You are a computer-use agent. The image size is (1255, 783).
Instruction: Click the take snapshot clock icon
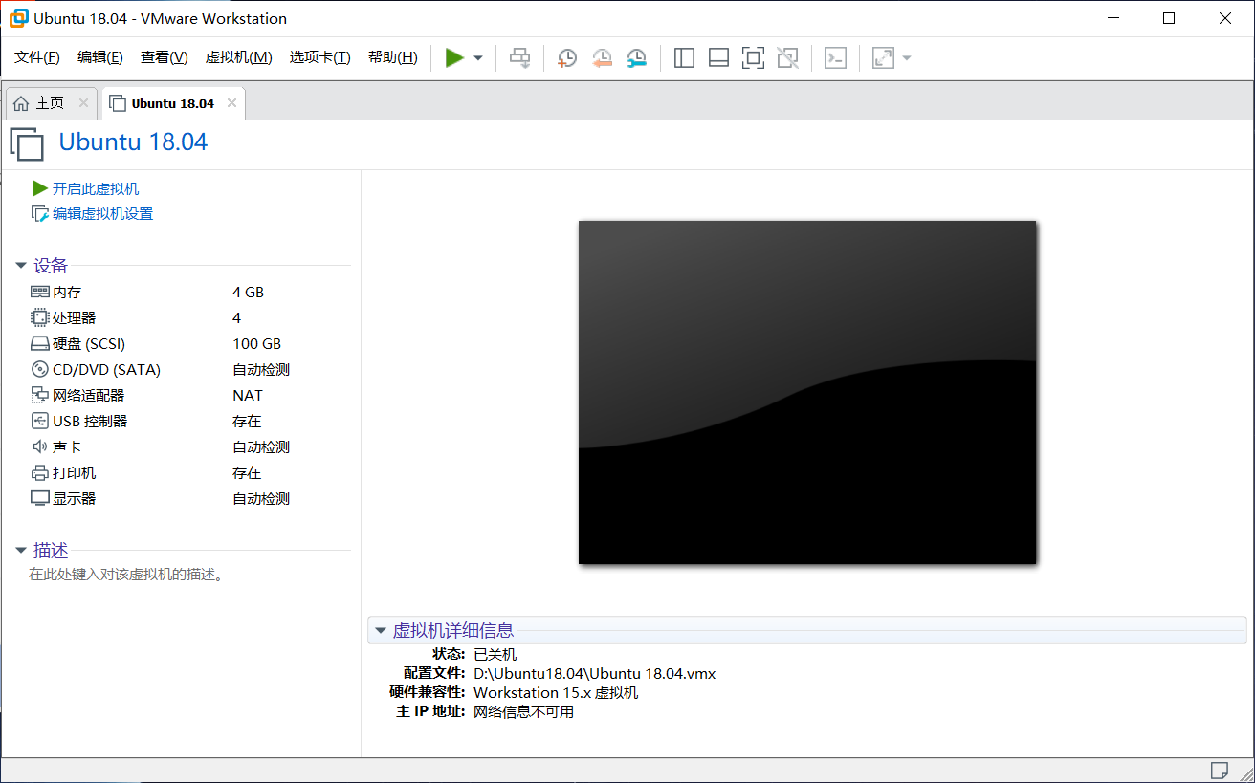567,58
